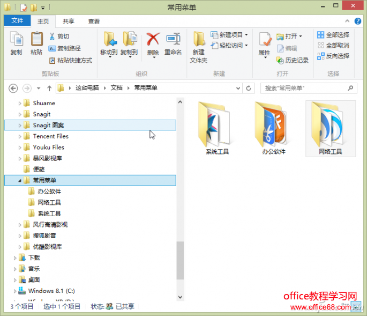Image resolution: width=367 pixels, height=316 pixels.
Task: Click the Edit (编辑) ribbon item
Action: click(287, 48)
